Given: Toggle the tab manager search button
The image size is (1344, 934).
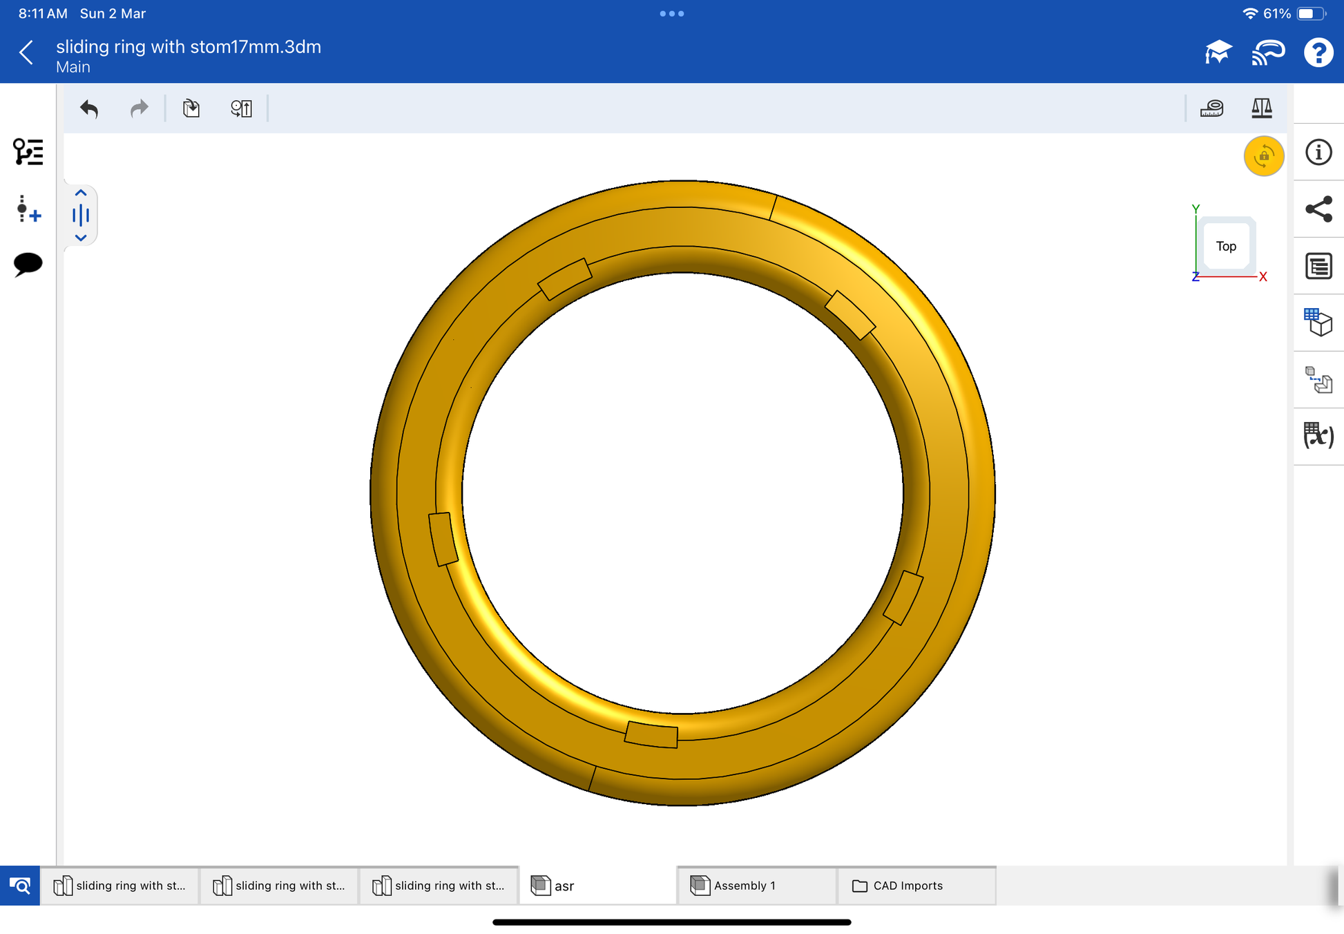Looking at the screenshot, I should (20, 885).
